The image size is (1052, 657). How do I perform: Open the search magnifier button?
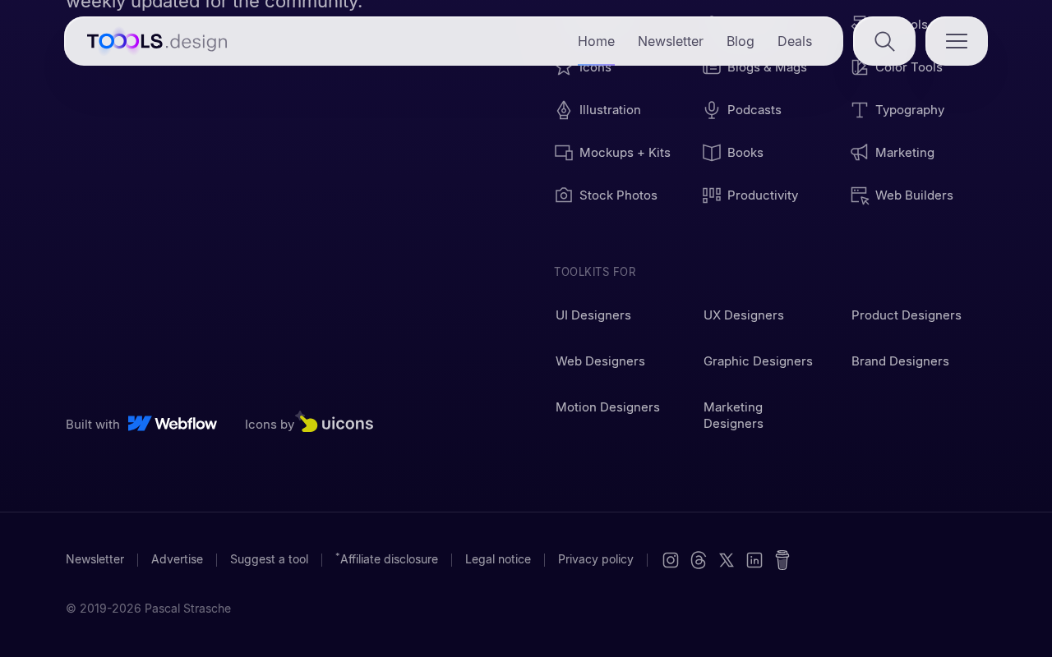(x=884, y=41)
